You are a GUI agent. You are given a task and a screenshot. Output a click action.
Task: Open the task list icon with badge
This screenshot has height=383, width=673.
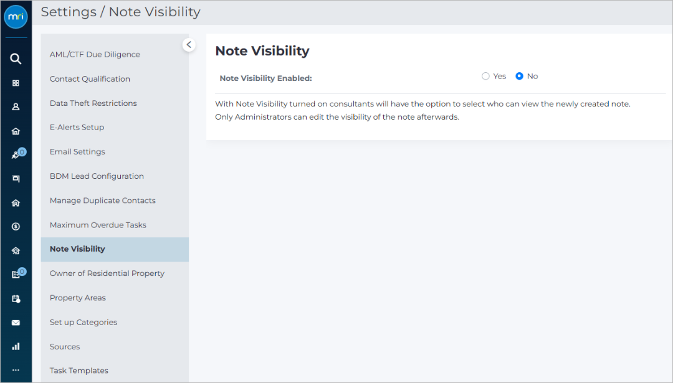tap(16, 274)
